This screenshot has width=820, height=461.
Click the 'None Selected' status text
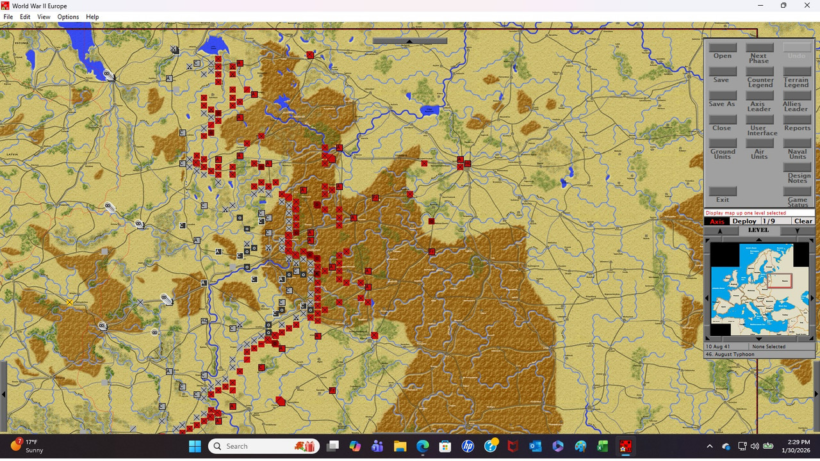pyautogui.click(x=769, y=346)
